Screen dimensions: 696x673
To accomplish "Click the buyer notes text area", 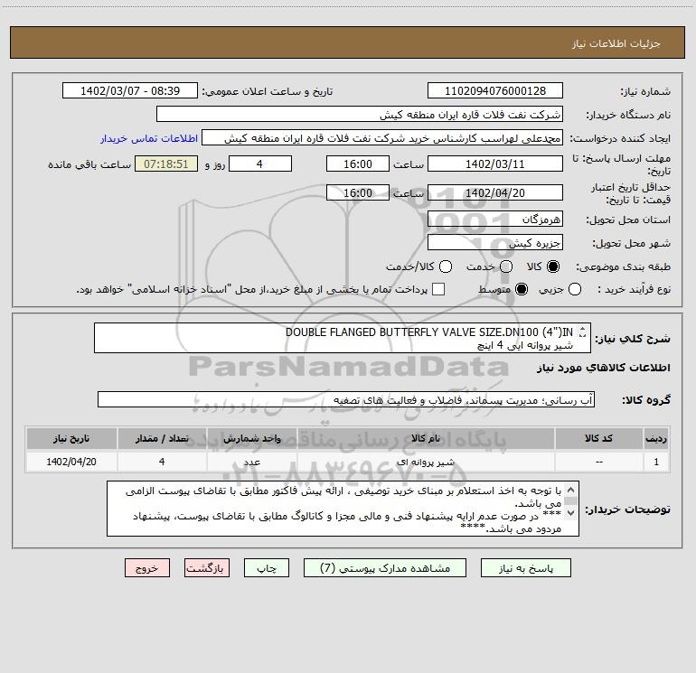I will point(343,509).
